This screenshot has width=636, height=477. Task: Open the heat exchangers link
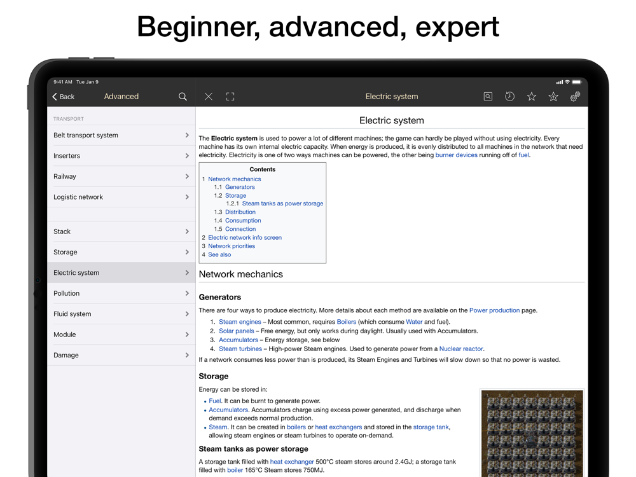click(338, 427)
